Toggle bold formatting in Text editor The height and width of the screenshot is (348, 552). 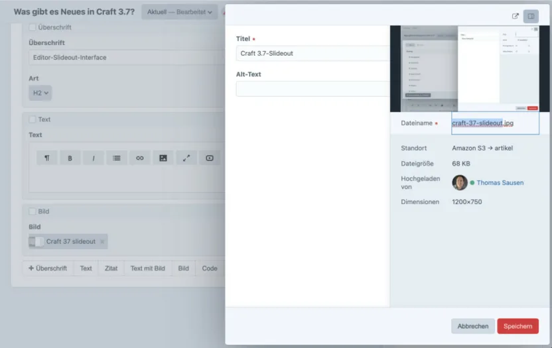click(70, 158)
